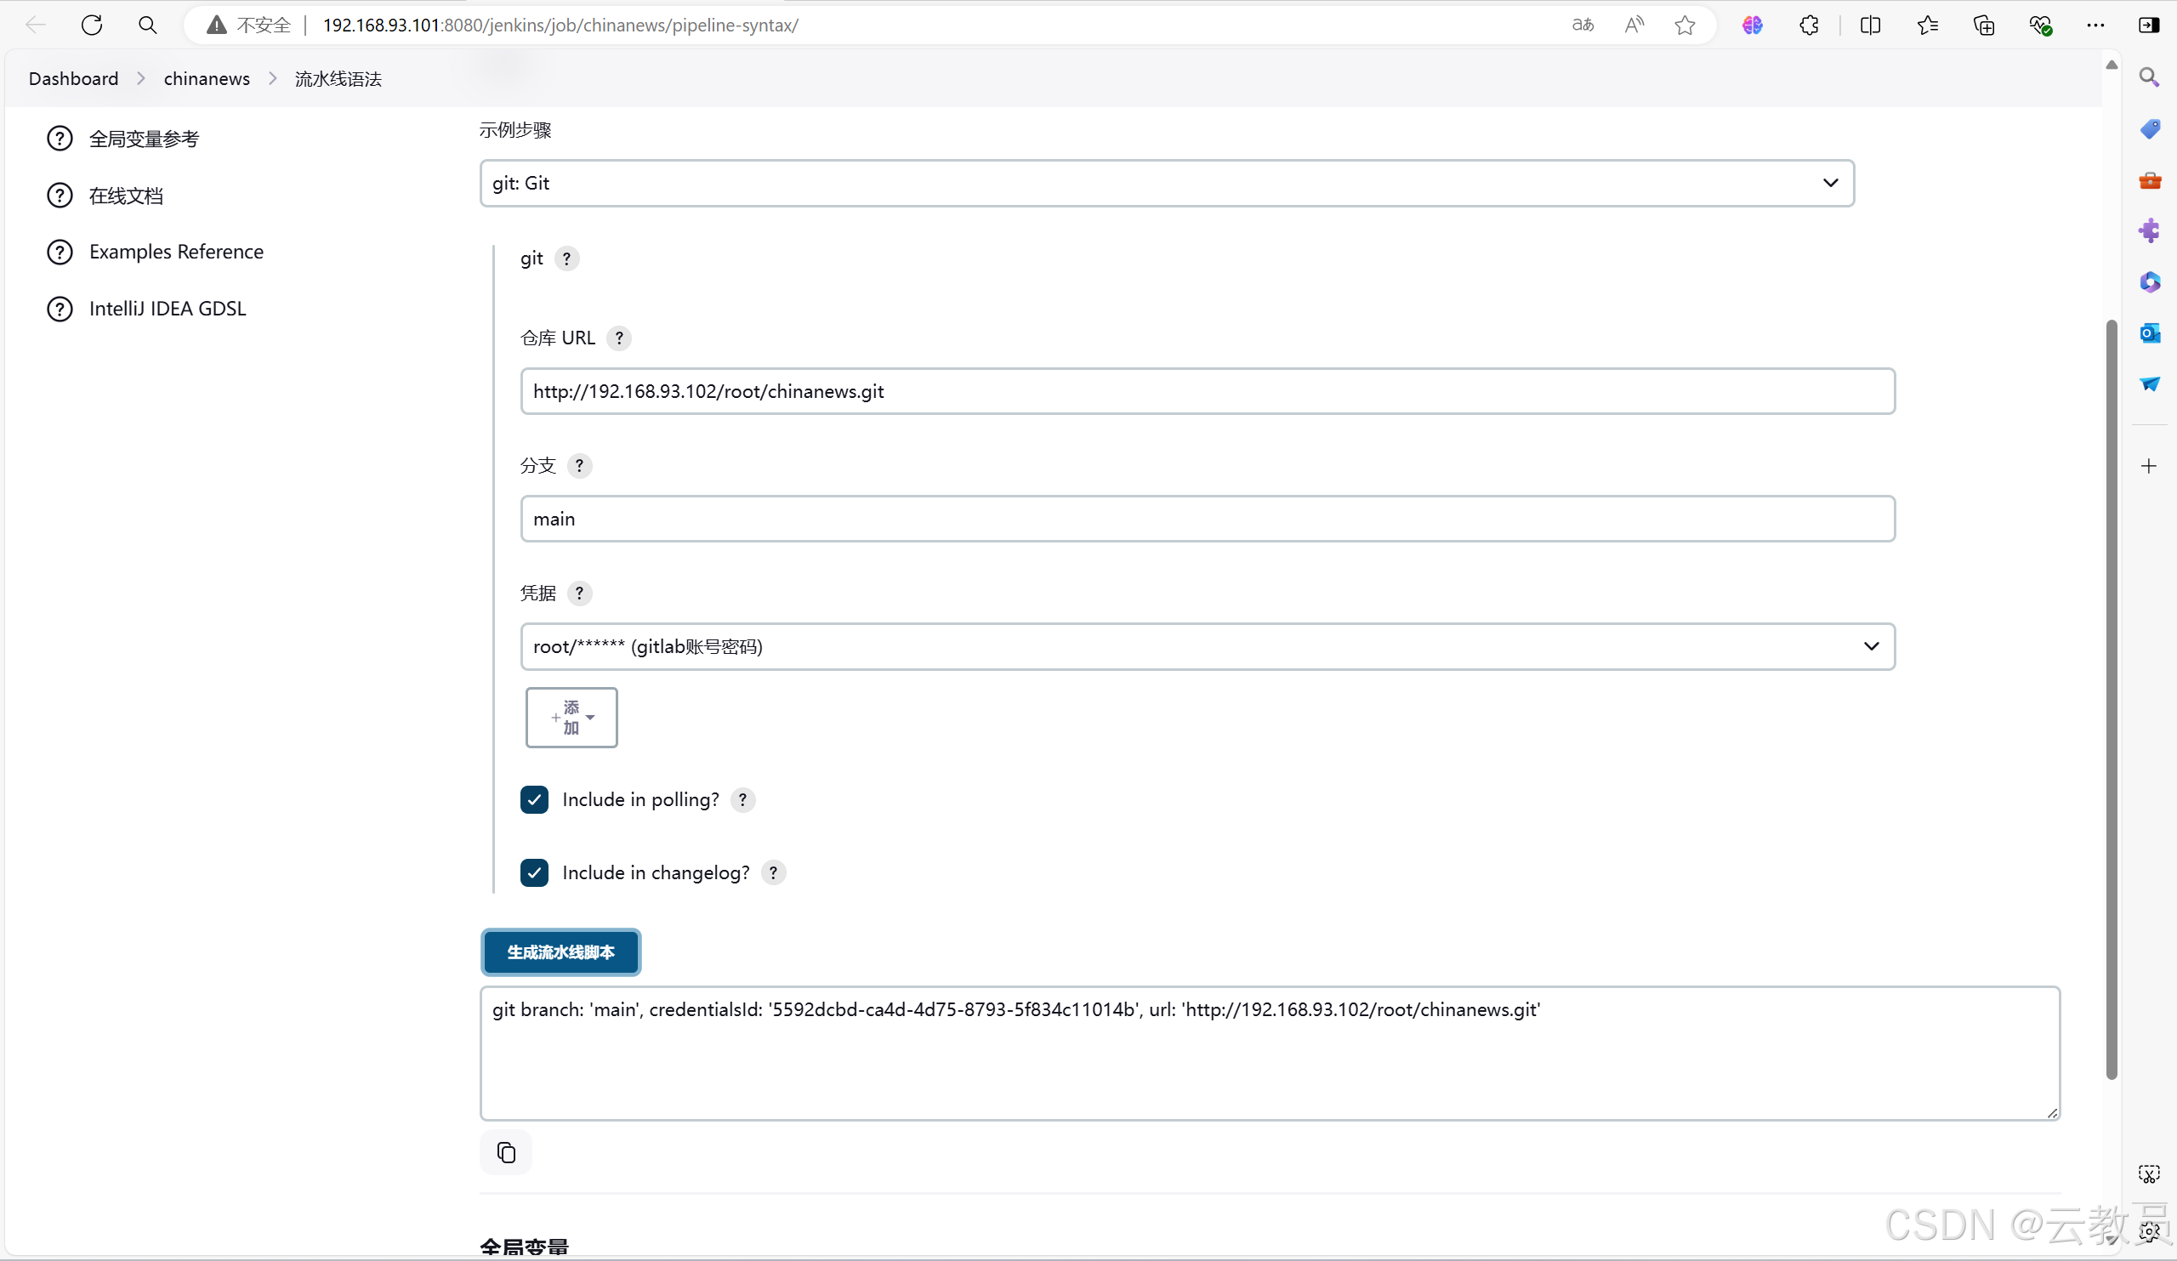Screen dimensions: 2177x1261
Task: Click chinanews breadcrumb
Action: (207, 78)
